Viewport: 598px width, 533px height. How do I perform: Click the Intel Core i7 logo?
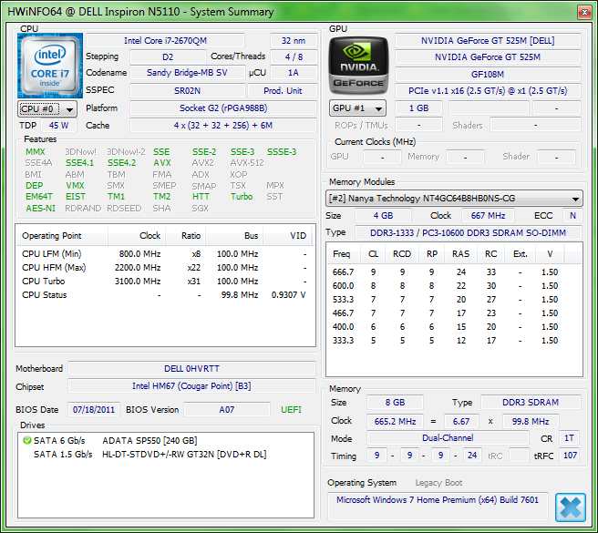(x=50, y=66)
